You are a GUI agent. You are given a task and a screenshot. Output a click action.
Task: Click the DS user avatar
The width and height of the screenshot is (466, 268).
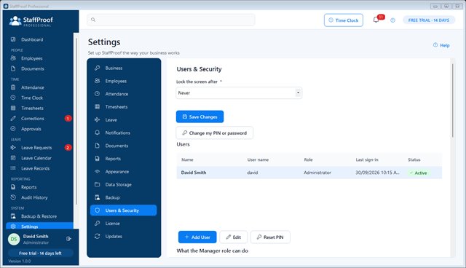(x=14, y=239)
